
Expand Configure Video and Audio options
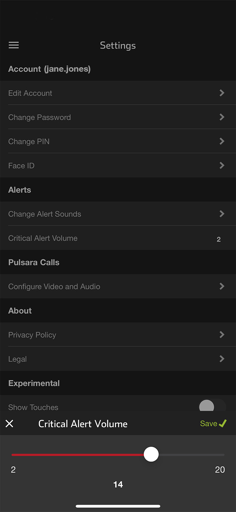(x=222, y=286)
